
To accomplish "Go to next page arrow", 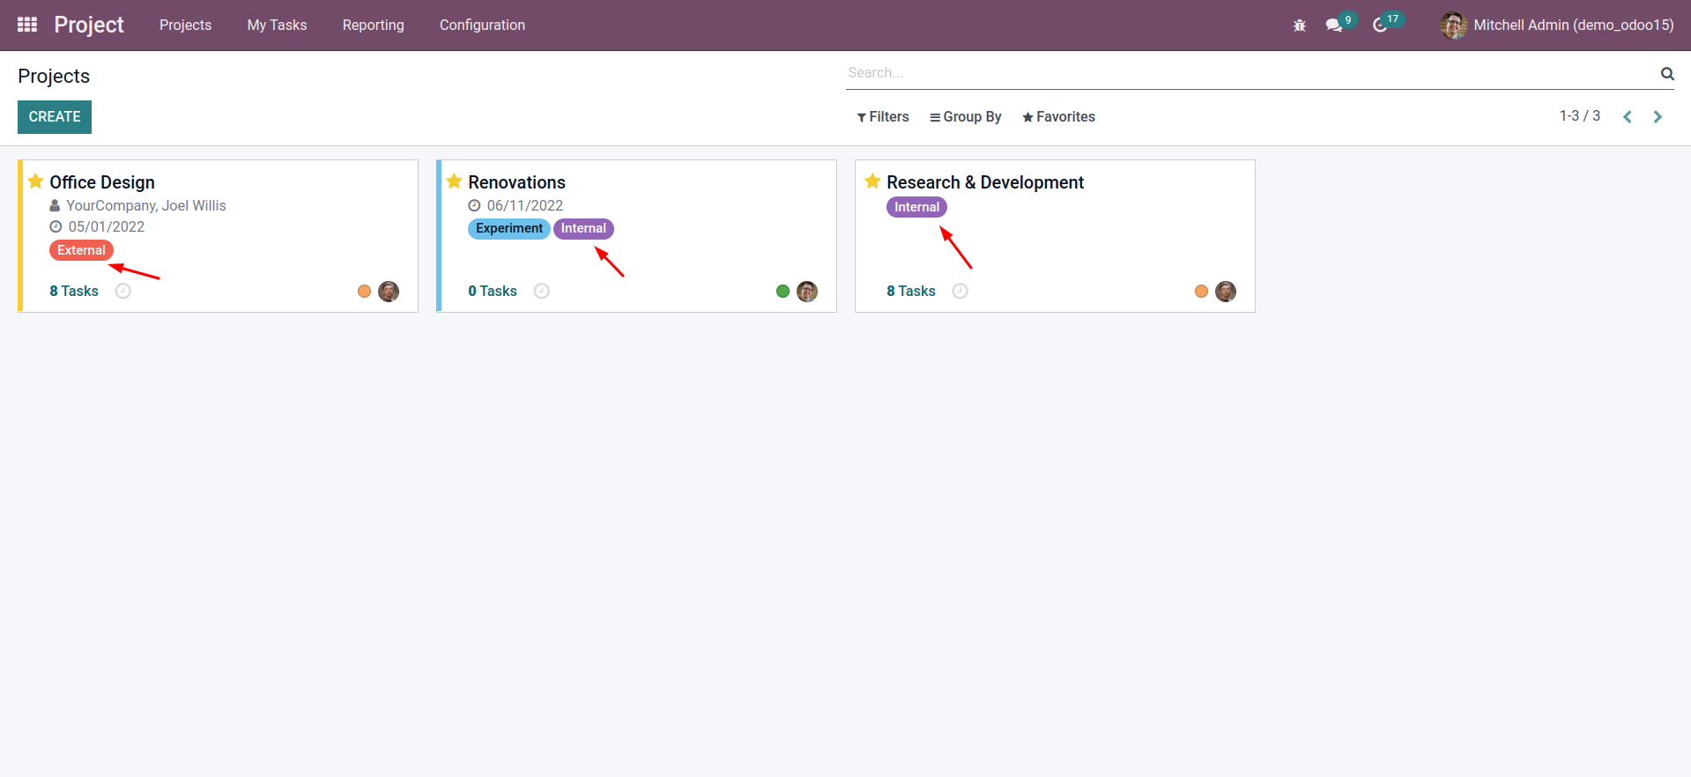I will tap(1658, 117).
